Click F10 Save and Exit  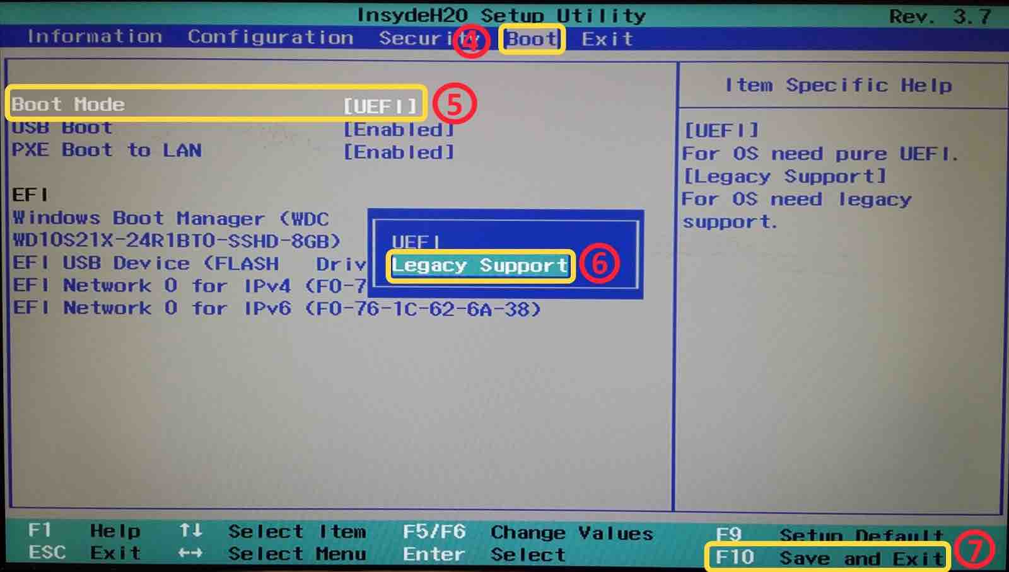(x=829, y=558)
